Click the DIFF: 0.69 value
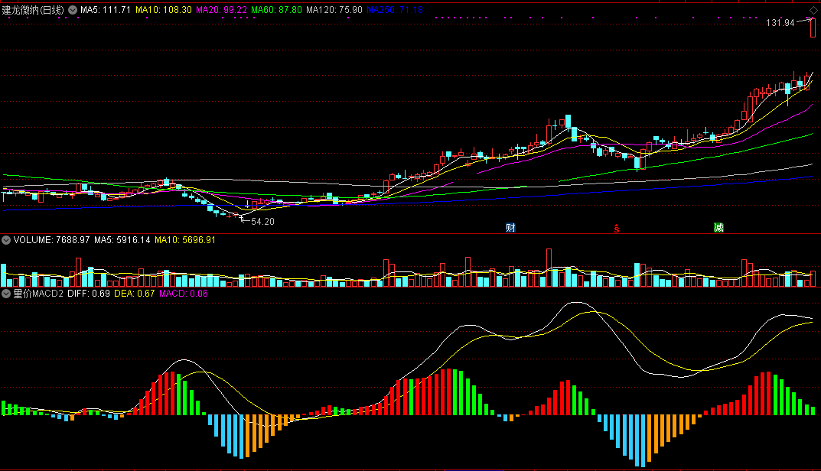Viewport: 821px width, 471px height. point(89,294)
